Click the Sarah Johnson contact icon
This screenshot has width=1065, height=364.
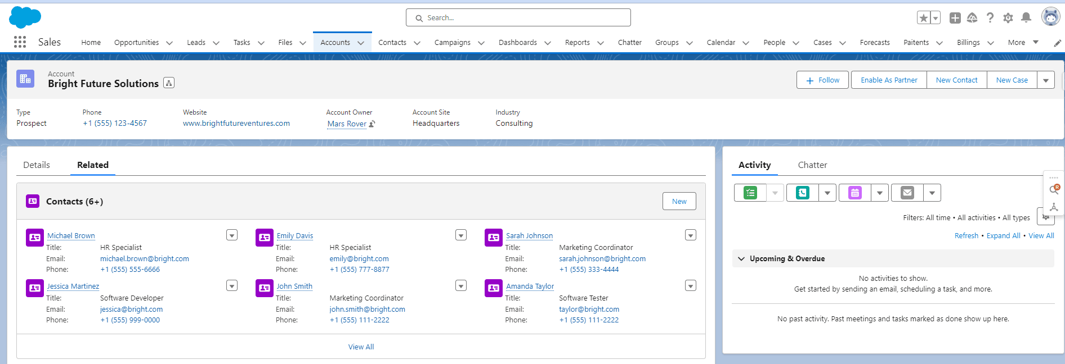click(494, 238)
